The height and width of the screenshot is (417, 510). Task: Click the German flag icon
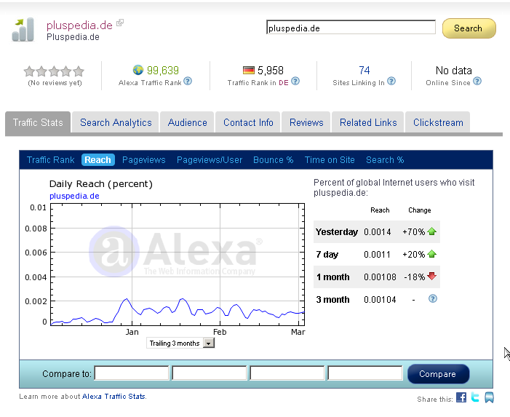[249, 70]
